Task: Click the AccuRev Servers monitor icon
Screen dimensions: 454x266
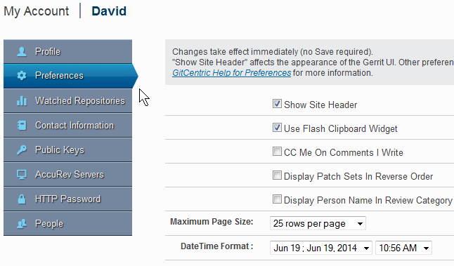Action: 22,174
